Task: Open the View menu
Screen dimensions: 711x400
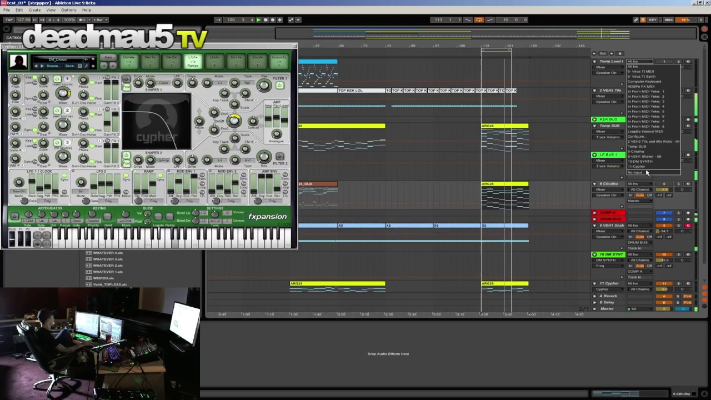Action: 51,10
